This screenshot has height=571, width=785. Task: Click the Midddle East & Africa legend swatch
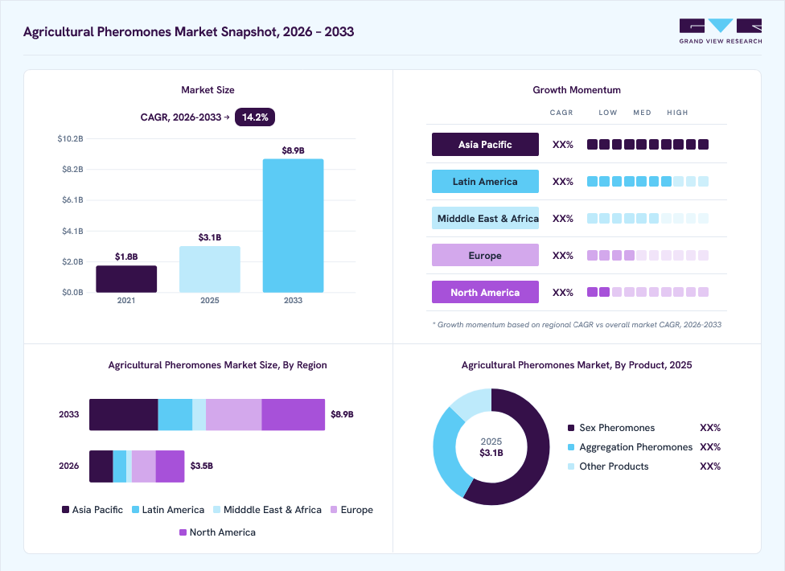[x=217, y=509]
